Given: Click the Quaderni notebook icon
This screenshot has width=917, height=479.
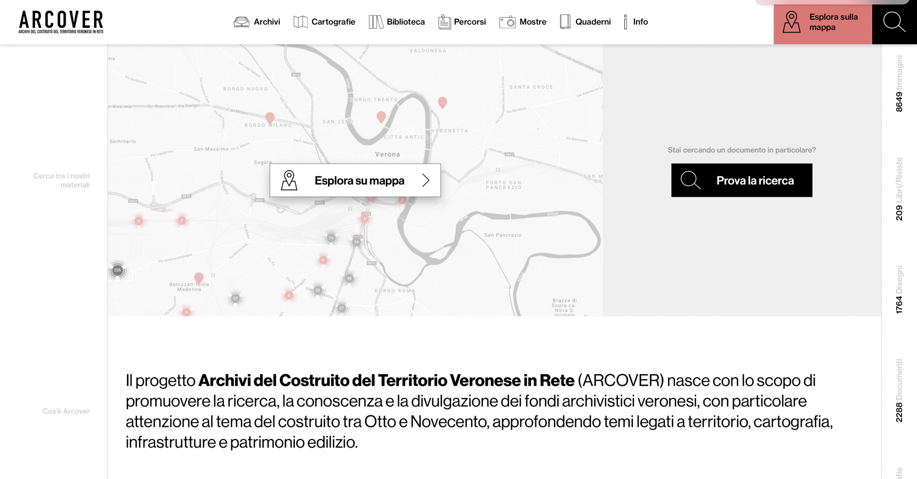Looking at the screenshot, I should [565, 22].
